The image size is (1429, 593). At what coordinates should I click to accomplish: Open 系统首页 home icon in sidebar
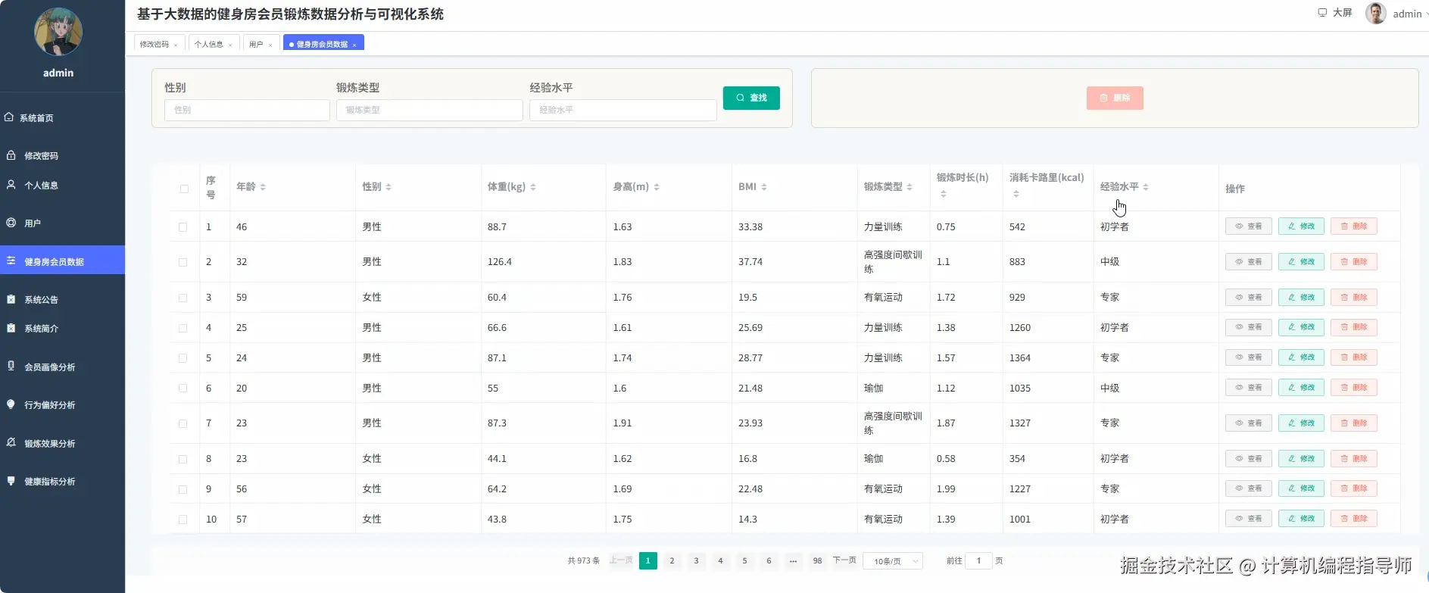[x=9, y=117]
